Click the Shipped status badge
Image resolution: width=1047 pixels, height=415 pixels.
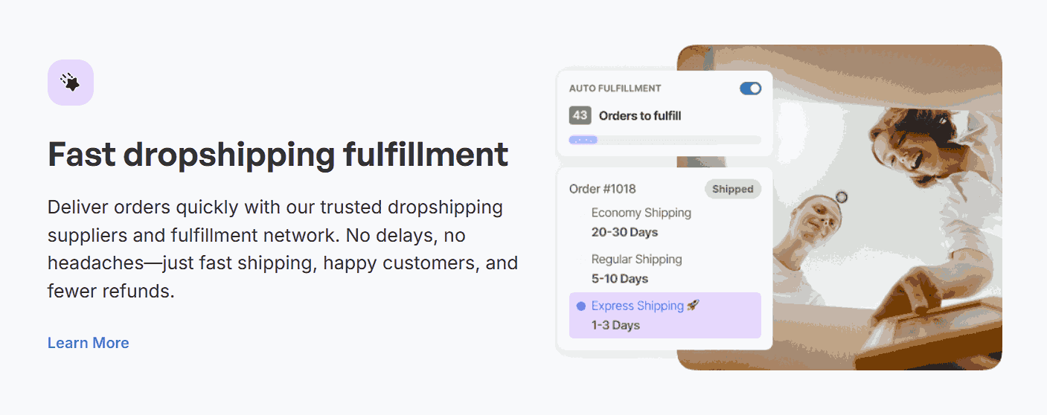coord(732,189)
